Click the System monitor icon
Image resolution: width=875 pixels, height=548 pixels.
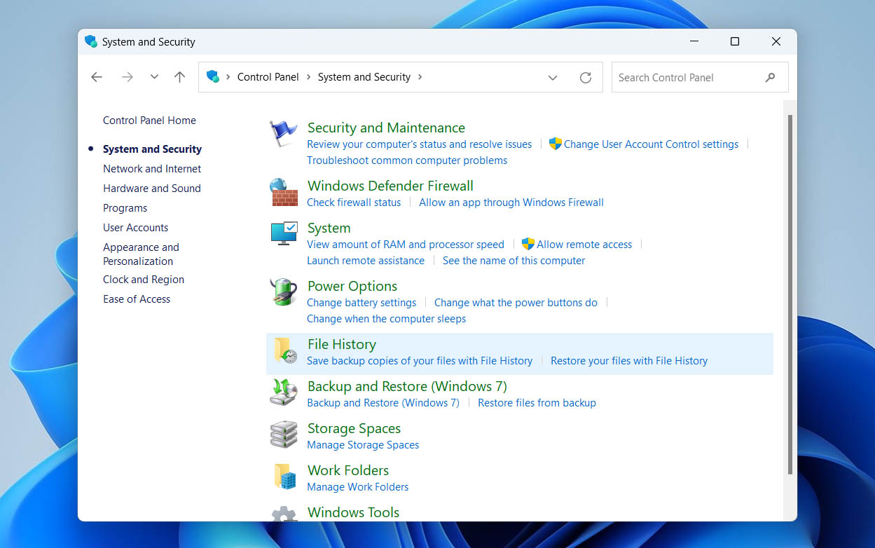[x=284, y=234]
